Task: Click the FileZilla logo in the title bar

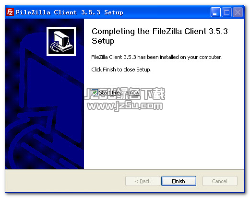Action: [10, 12]
